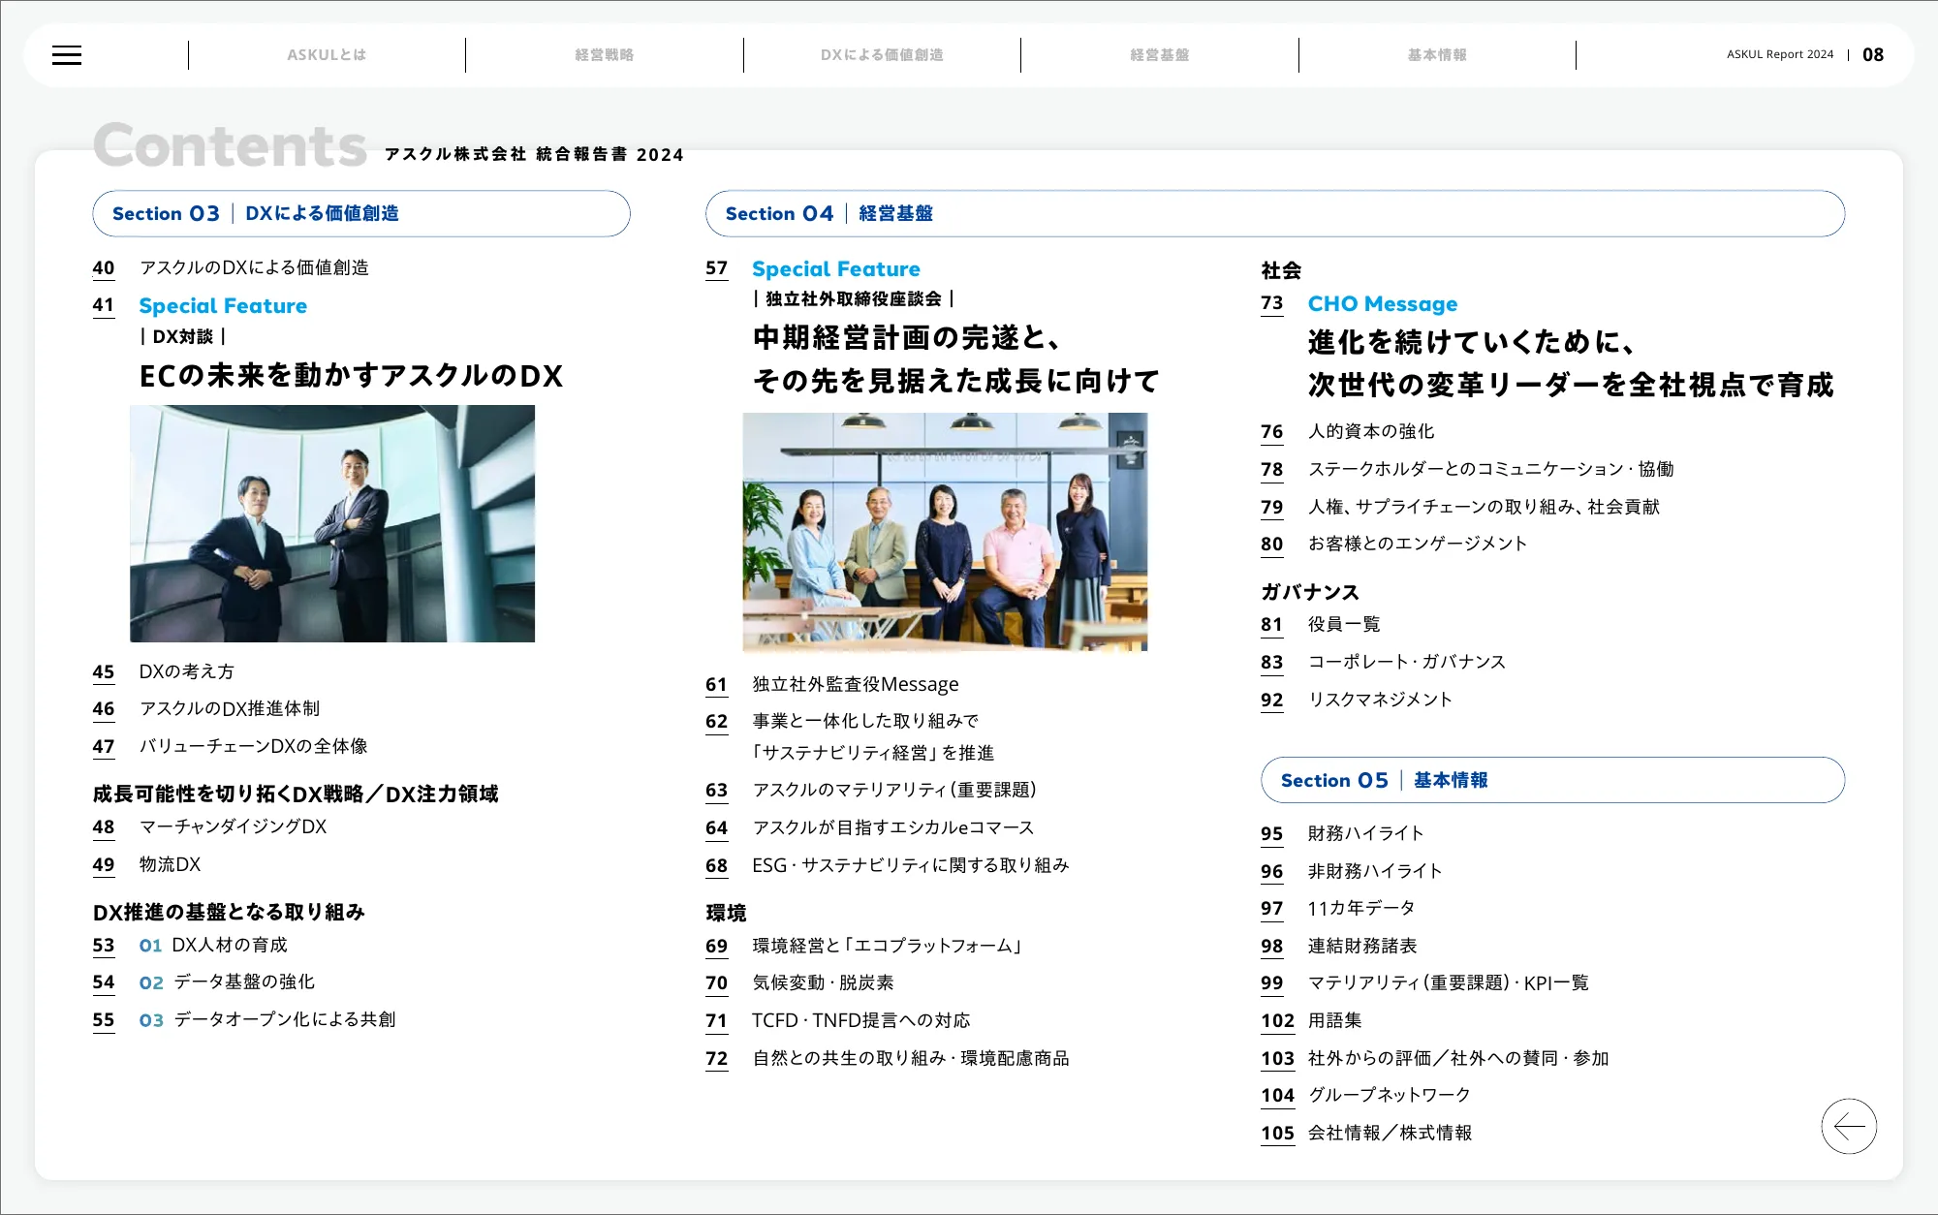Switch to the 経営戦略 navigation tab
This screenshot has height=1215, width=1938.
coord(604,55)
